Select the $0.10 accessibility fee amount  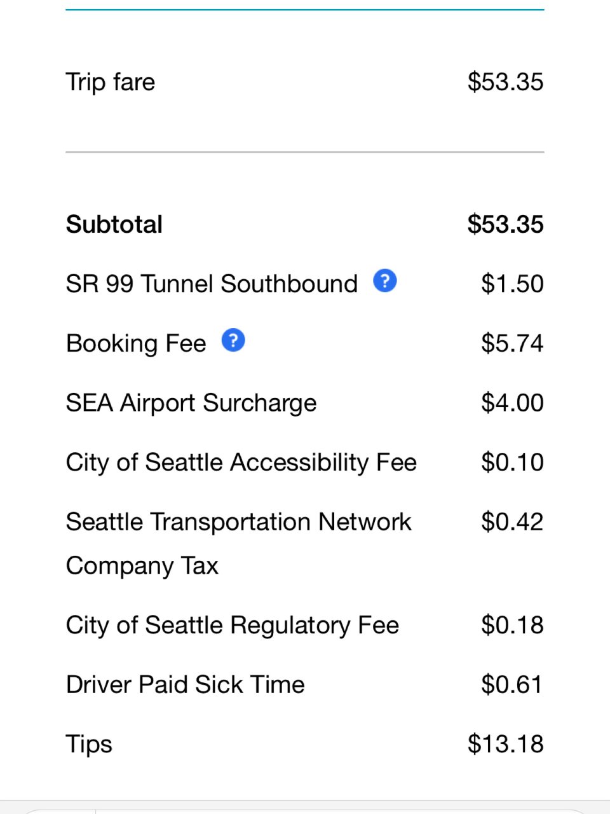[512, 462]
